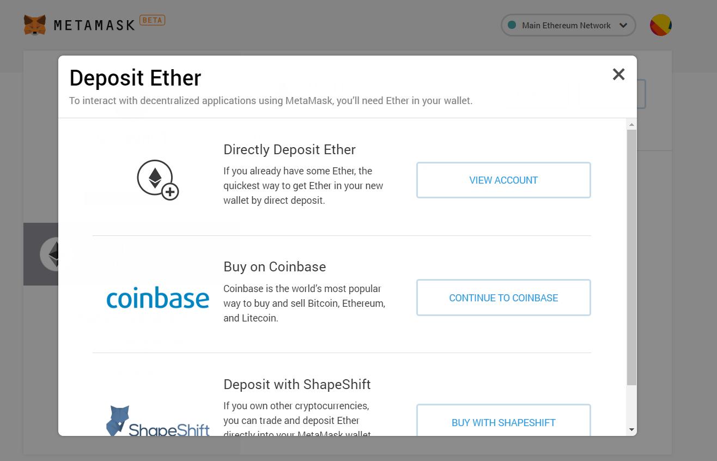The image size is (717, 461).
Task: Click the Deposit with ShapeShift heading
Action: (x=297, y=384)
